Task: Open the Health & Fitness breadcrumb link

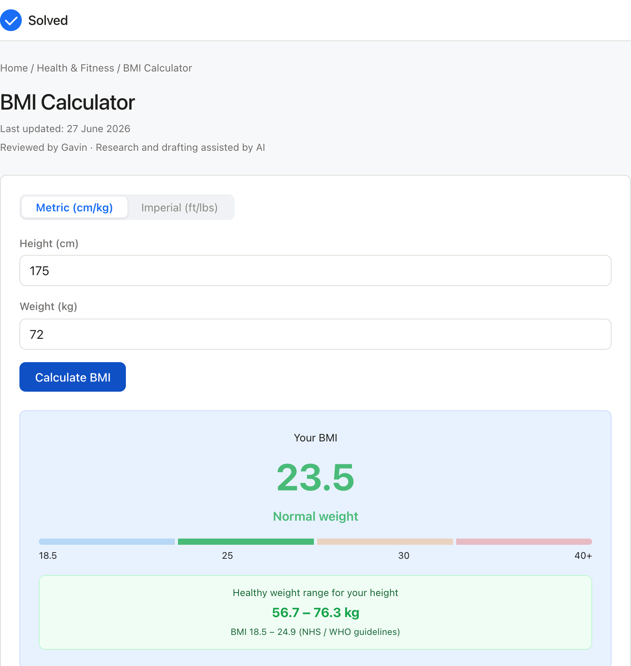Action: (75, 68)
